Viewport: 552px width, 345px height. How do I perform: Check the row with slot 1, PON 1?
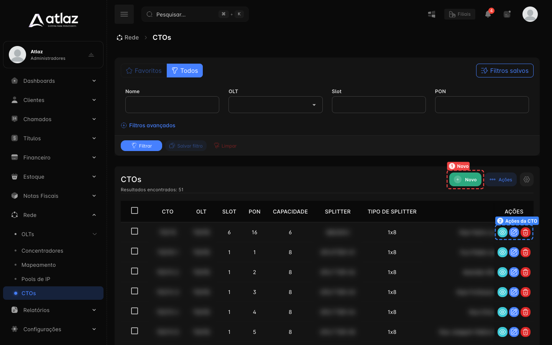[135, 251]
